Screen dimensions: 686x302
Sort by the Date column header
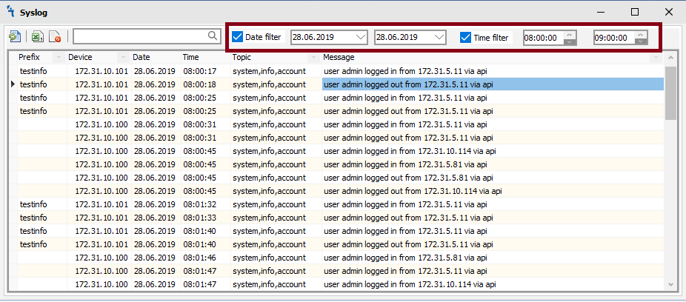(141, 57)
